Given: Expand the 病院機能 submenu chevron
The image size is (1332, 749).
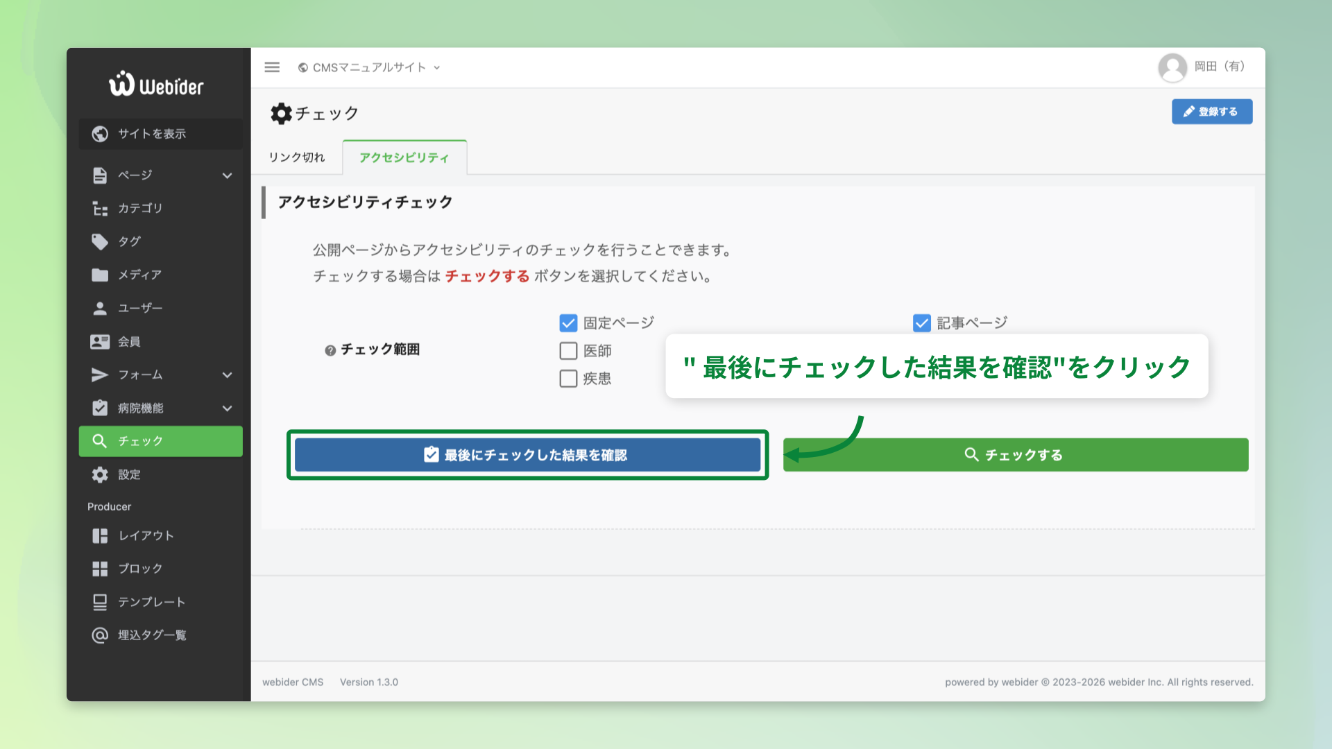Looking at the screenshot, I should pyautogui.click(x=227, y=408).
